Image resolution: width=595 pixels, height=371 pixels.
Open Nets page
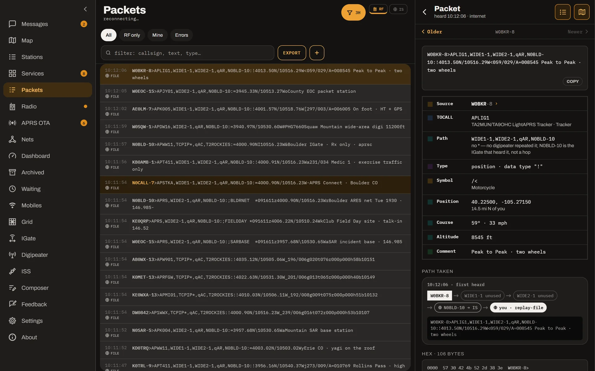pyautogui.click(x=47, y=139)
